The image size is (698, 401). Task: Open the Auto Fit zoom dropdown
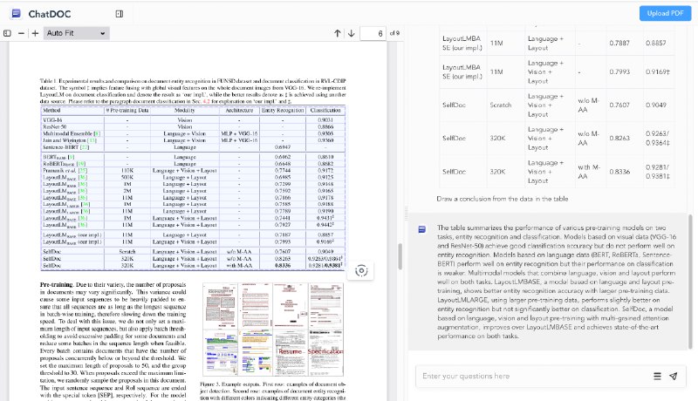pyautogui.click(x=76, y=33)
